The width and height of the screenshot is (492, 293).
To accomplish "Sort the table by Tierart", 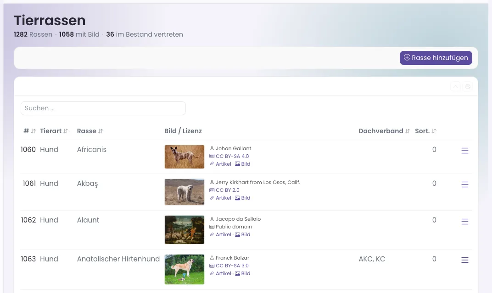I will pyautogui.click(x=54, y=131).
